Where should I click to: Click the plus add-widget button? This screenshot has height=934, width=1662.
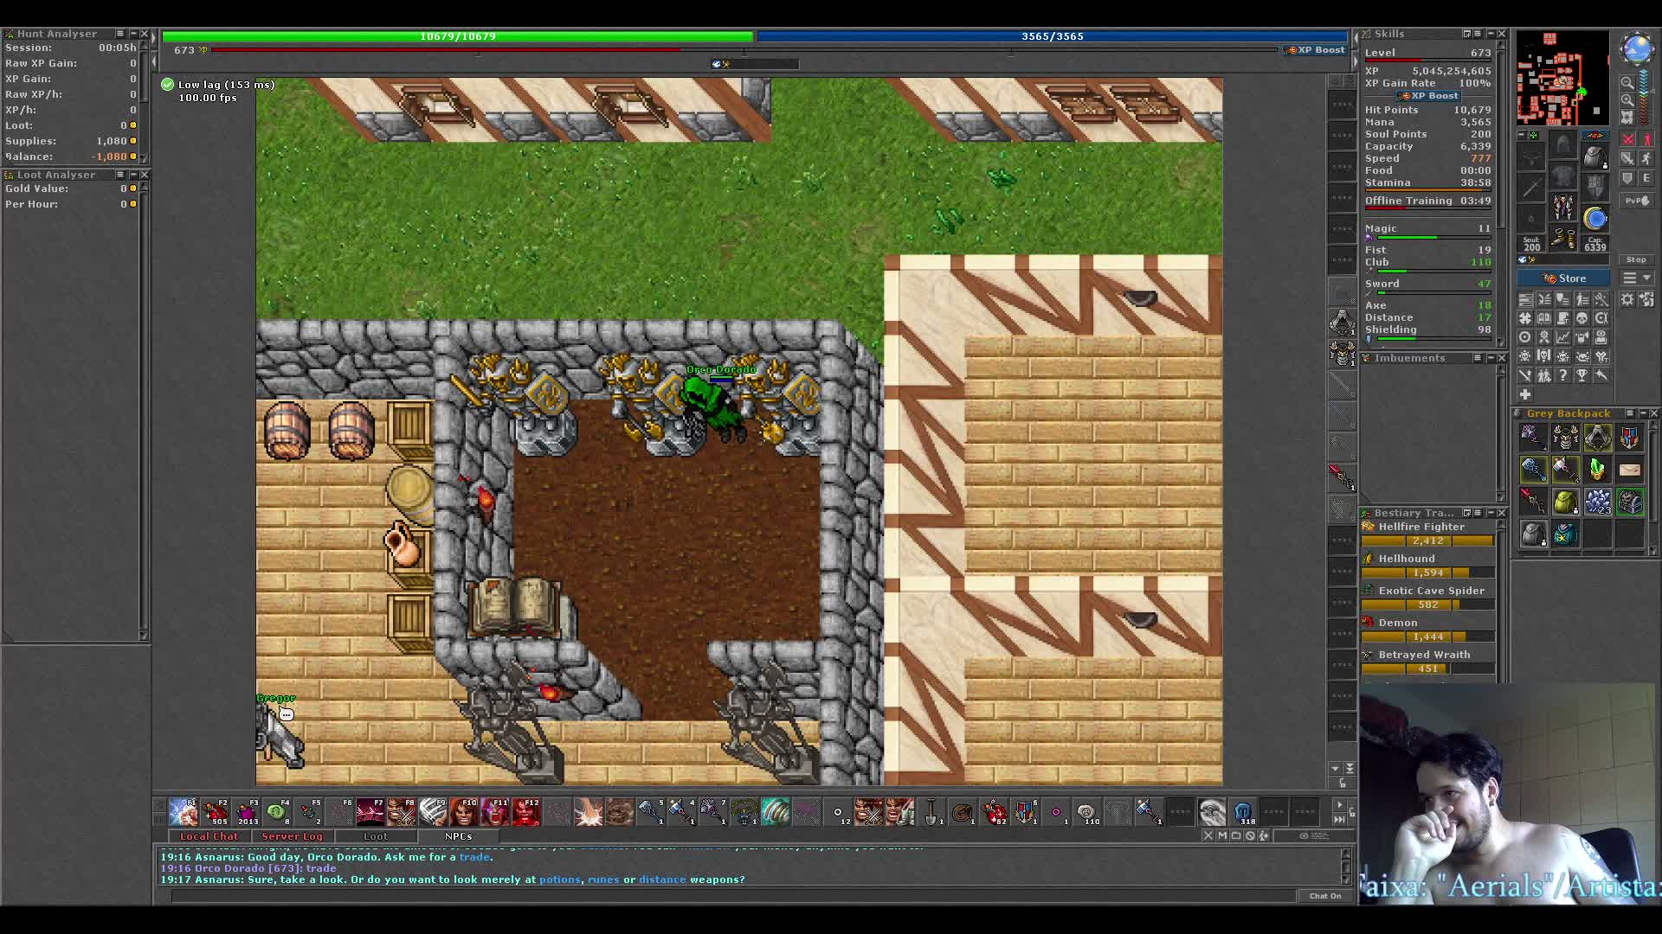click(x=1525, y=394)
